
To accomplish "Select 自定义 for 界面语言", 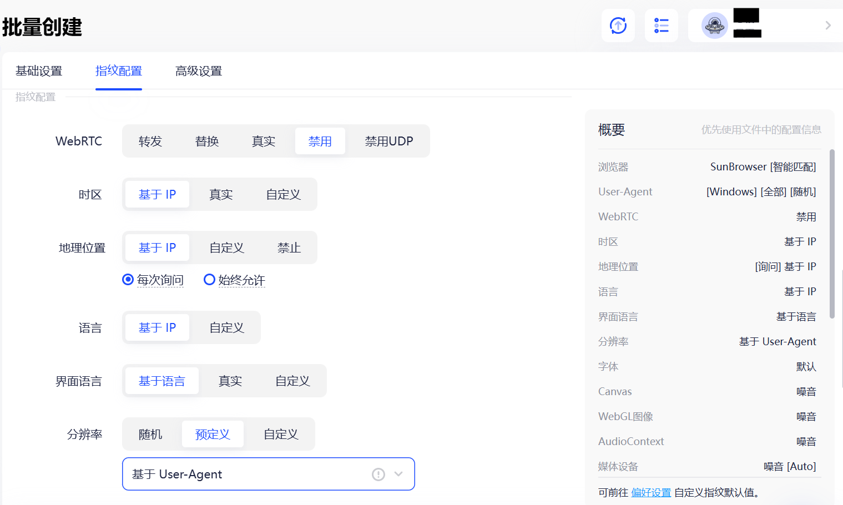I will click(291, 381).
